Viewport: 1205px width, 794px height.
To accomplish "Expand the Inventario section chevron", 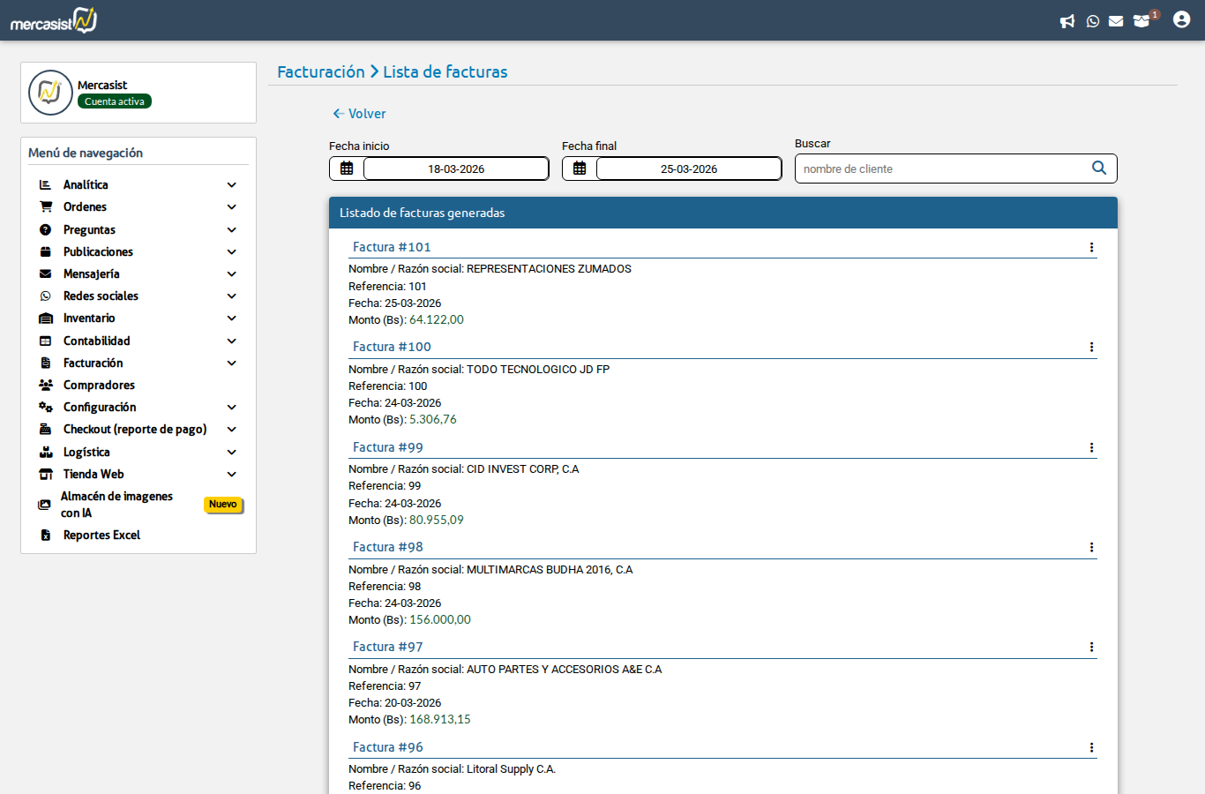I will [x=232, y=318].
